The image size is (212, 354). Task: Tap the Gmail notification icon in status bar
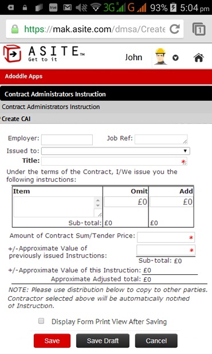point(67,7)
